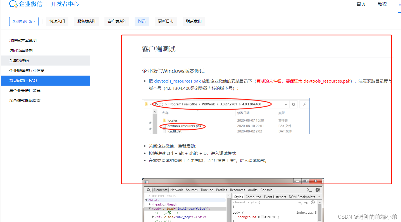Click the DevTools magnifier inspect icon

(x=149, y=190)
